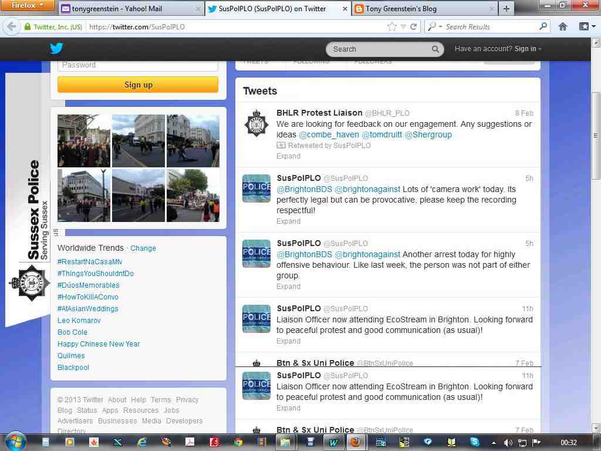This screenshot has height=451, width=601.
Task: Open bottom-right tree street photo thumbnail
Action: (193, 196)
